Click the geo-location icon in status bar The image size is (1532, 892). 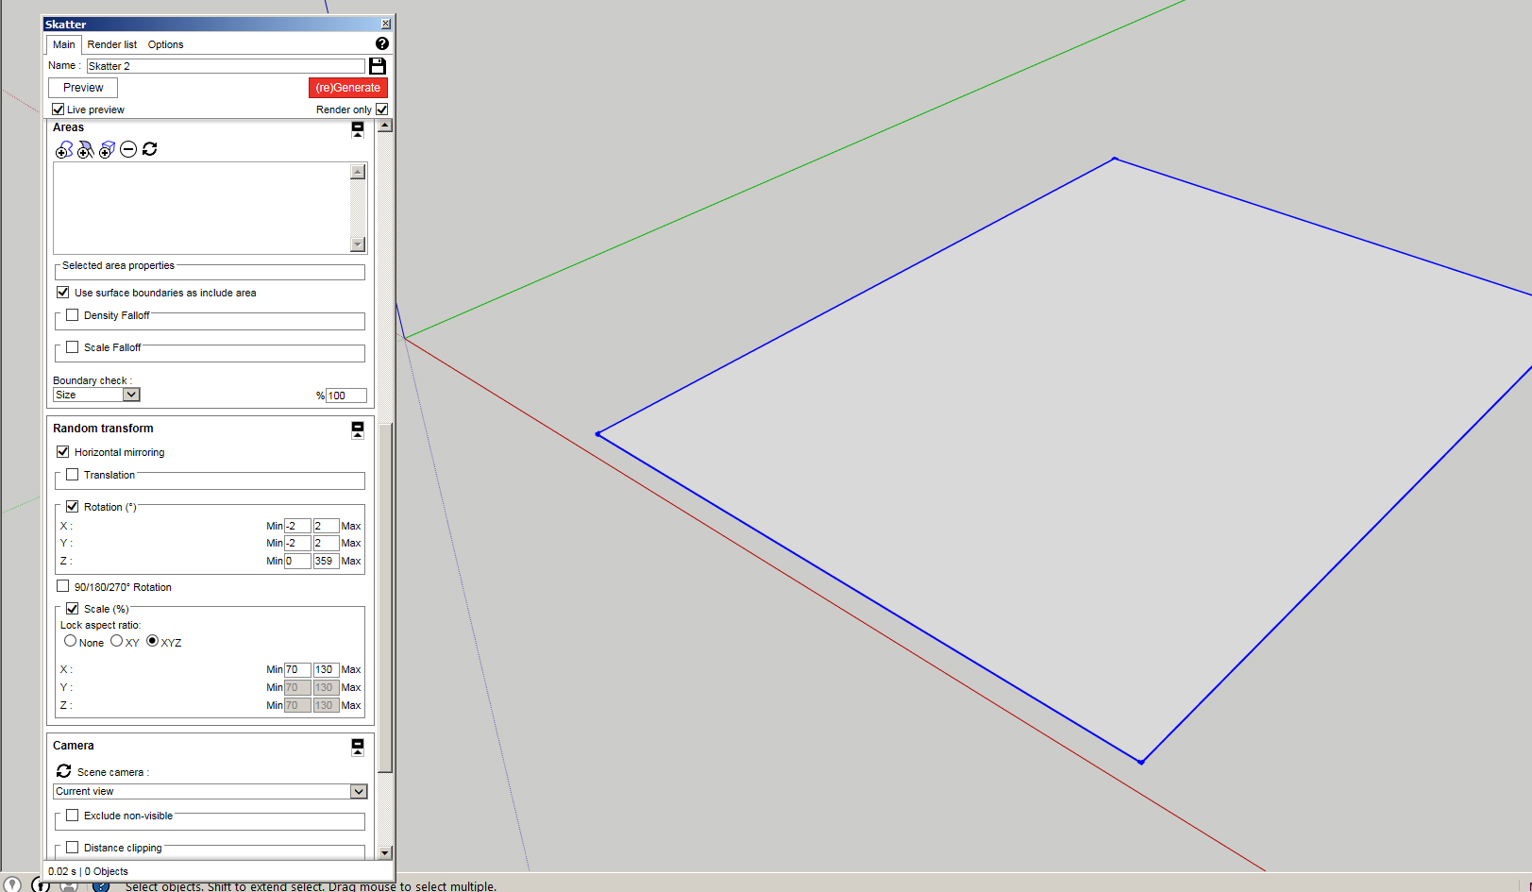(12, 884)
